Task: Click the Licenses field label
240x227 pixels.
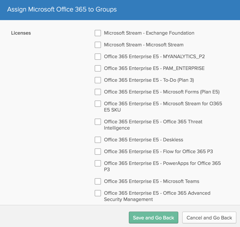Action: [21, 33]
